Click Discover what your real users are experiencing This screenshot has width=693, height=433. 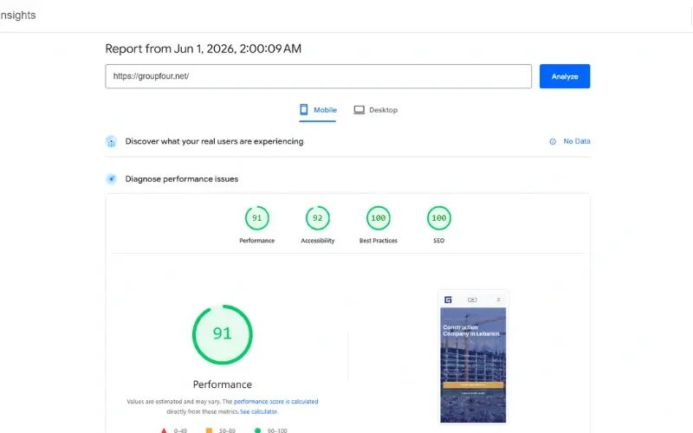[x=214, y=141]
